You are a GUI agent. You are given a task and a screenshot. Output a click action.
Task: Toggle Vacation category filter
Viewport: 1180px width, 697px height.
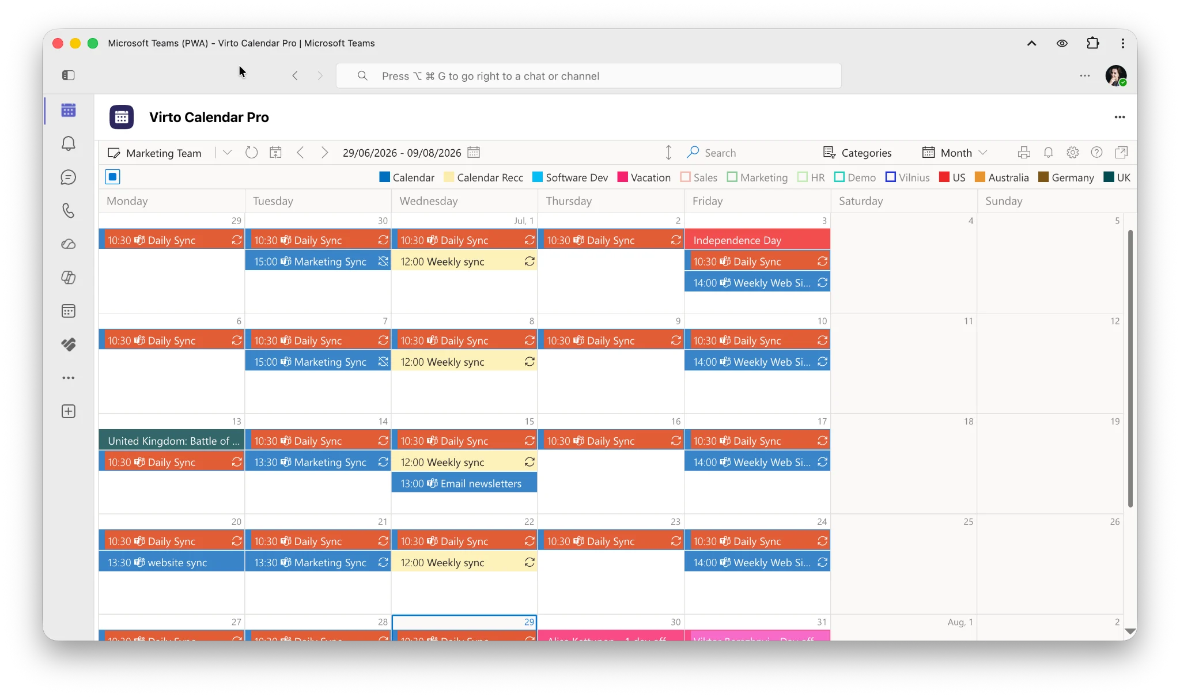(x=644, y=177)
